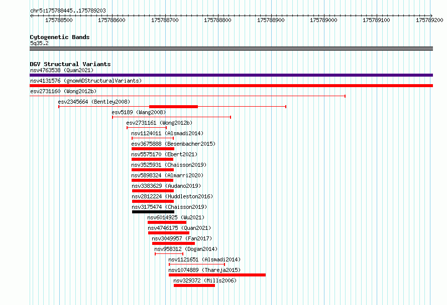Click the nsv4763538 (Quan2021) label
Screen dimensions: 447x305
point(62,70)
